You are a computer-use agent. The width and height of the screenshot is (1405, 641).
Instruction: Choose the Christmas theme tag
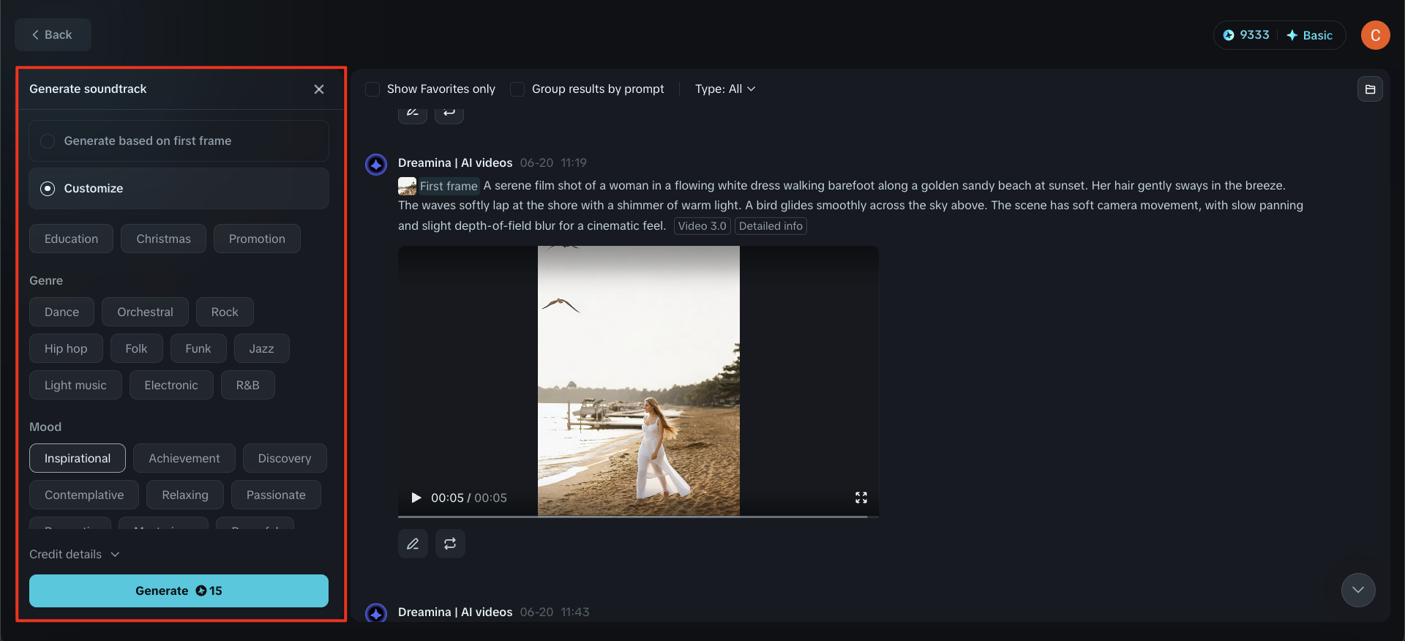click(163, 239)
